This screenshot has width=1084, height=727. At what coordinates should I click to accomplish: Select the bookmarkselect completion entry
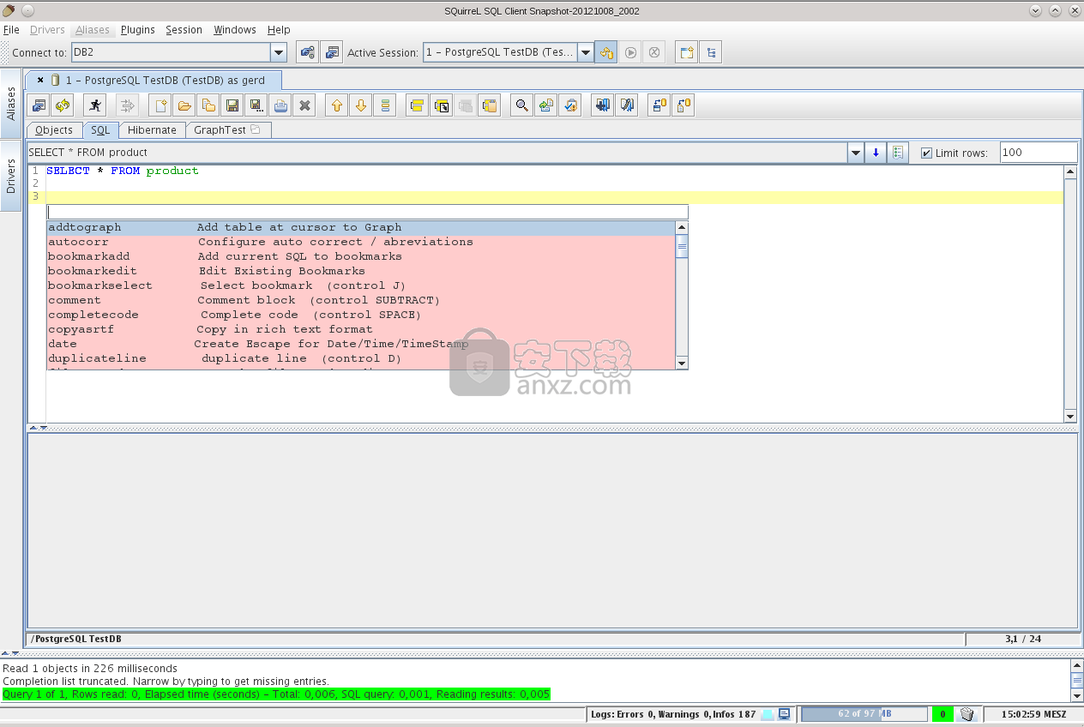[x=361, y=286]
